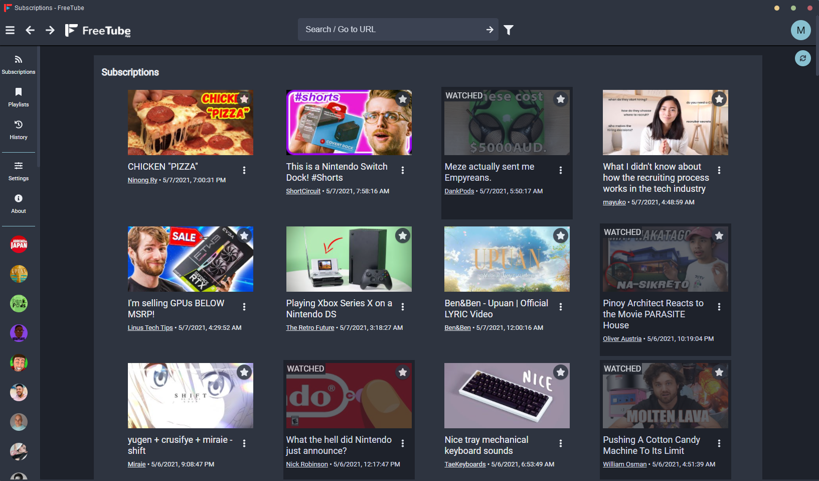Open options menu for recruiting process video

point(719,170)
